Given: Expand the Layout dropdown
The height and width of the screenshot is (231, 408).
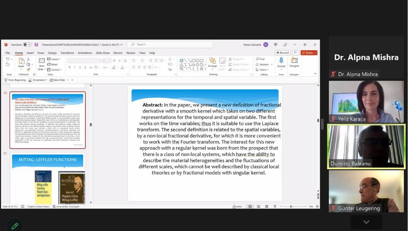Looking at the screenshot, I should pos(55,59).
